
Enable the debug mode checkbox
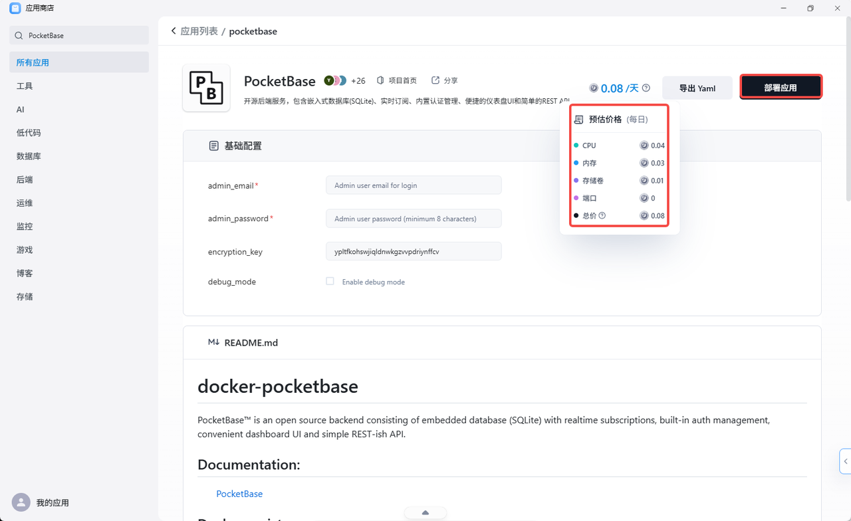click(330, 281)
